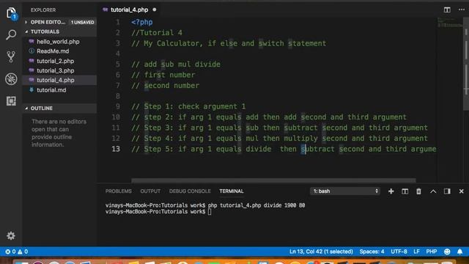Split the terminal panel
The width and height of the screenshot is (469, 264).
click(405, 191)
